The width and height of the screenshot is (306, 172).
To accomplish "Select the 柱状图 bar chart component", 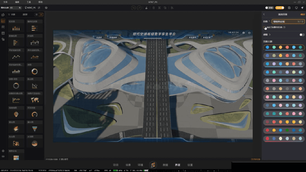I will click(x=16, y=27).
